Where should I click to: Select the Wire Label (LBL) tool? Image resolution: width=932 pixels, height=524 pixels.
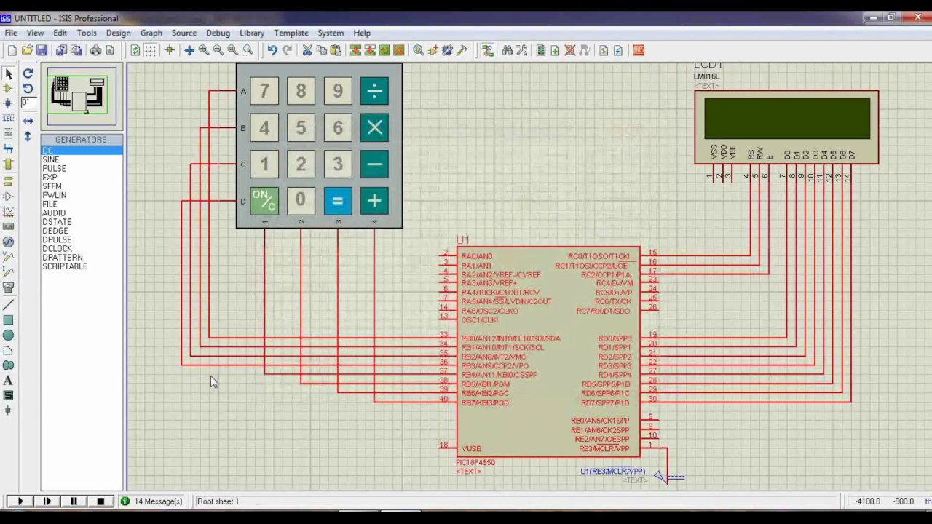tap(9, 119)
